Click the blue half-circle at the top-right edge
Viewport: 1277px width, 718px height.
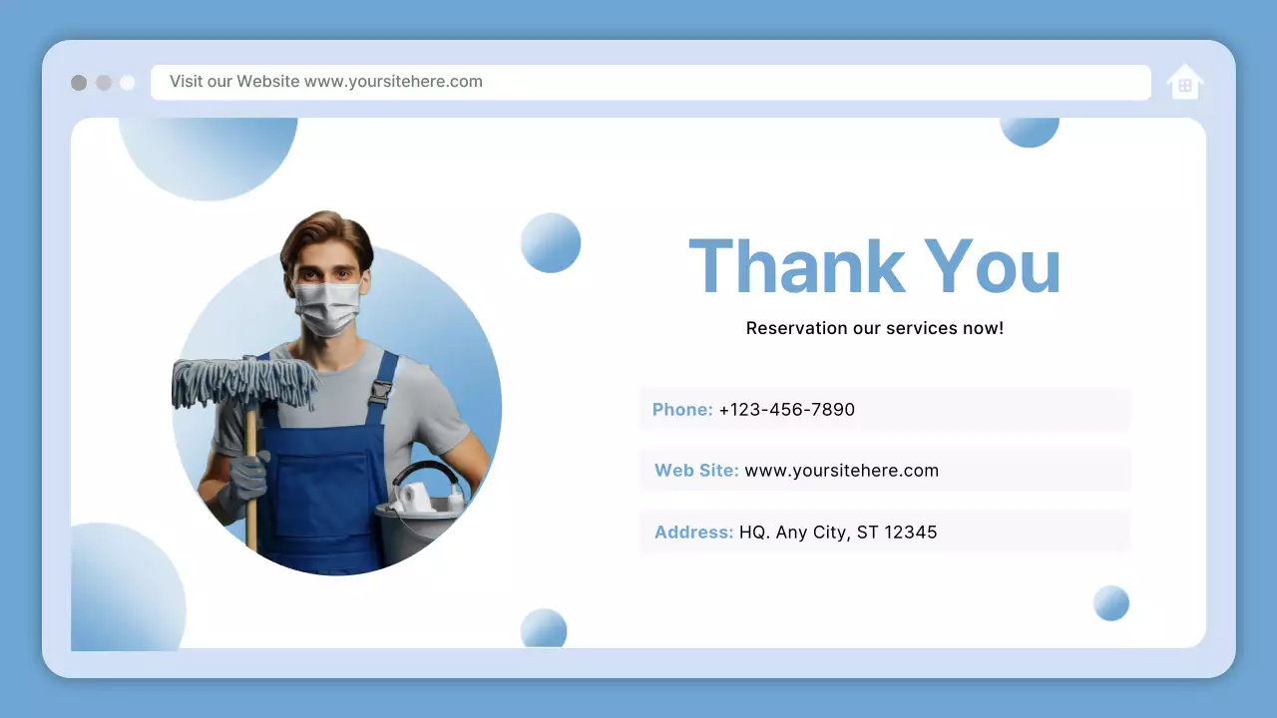1030,131
